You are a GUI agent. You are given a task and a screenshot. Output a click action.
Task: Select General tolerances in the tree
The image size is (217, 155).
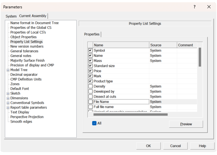click(x=24, y=51)
